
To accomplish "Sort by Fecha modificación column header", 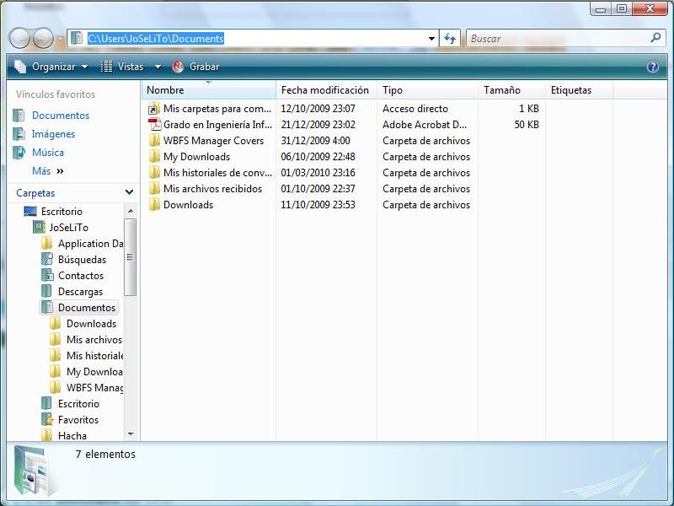I will pos(324,90).
